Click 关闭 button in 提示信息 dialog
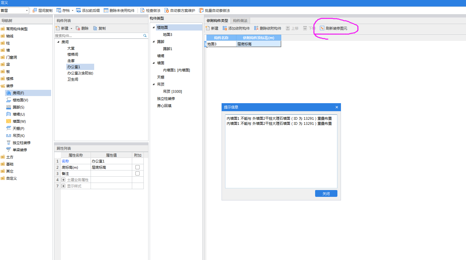The width and height of the screenshot is (466, 260). tap(326, 193)
